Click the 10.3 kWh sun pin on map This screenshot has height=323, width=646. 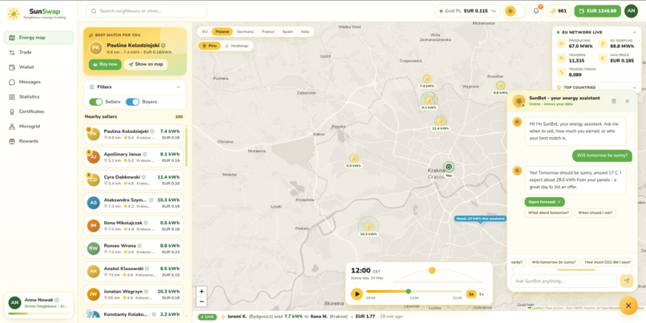click(369, 227)
